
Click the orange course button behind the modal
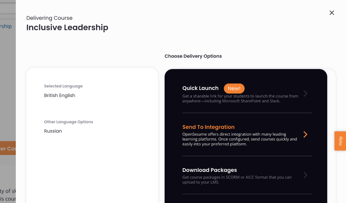click(x=7, y=148)
